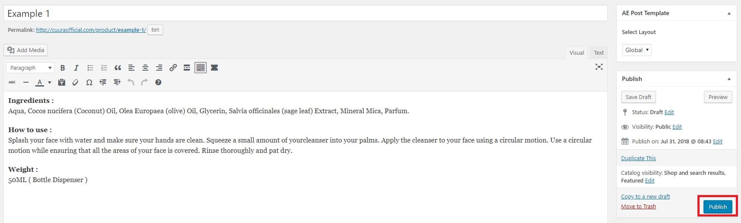Viewport: 741px width, 223px height.
Task: Toggle the toolbar toggle button
Action: click(x=201, y=68)
